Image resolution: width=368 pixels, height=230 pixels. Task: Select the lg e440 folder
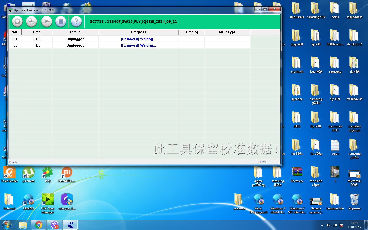[x=316, y=38]
